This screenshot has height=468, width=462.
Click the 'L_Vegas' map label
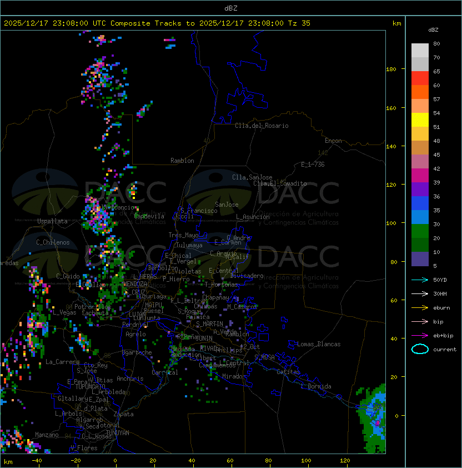[65, 312]
